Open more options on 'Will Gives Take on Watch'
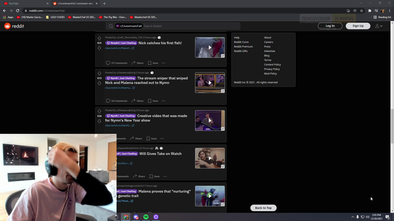Viewport: 394px width, 221px height. (x=165, y=176)
